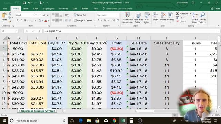Open Merge & Center dropdown arrow
Screen dimensions: 221x124
(x=94, y=21)
